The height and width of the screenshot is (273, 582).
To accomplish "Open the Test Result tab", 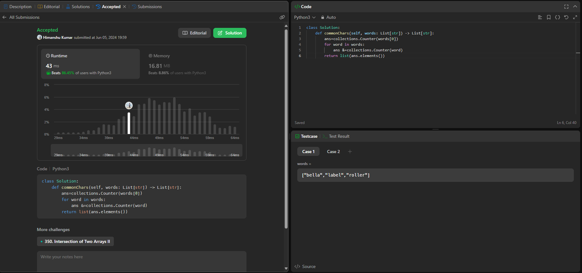I will (x=336, y=136).
